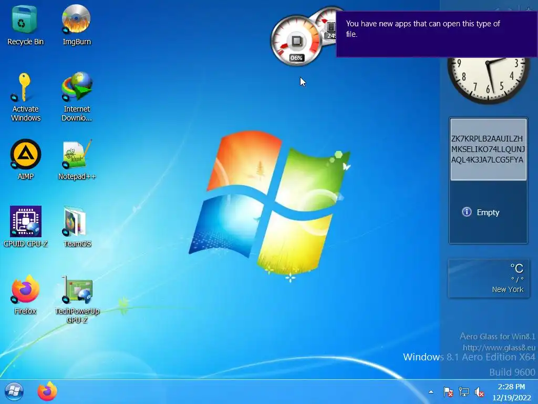Select the AIMP player icon

[x=25, y=159]
